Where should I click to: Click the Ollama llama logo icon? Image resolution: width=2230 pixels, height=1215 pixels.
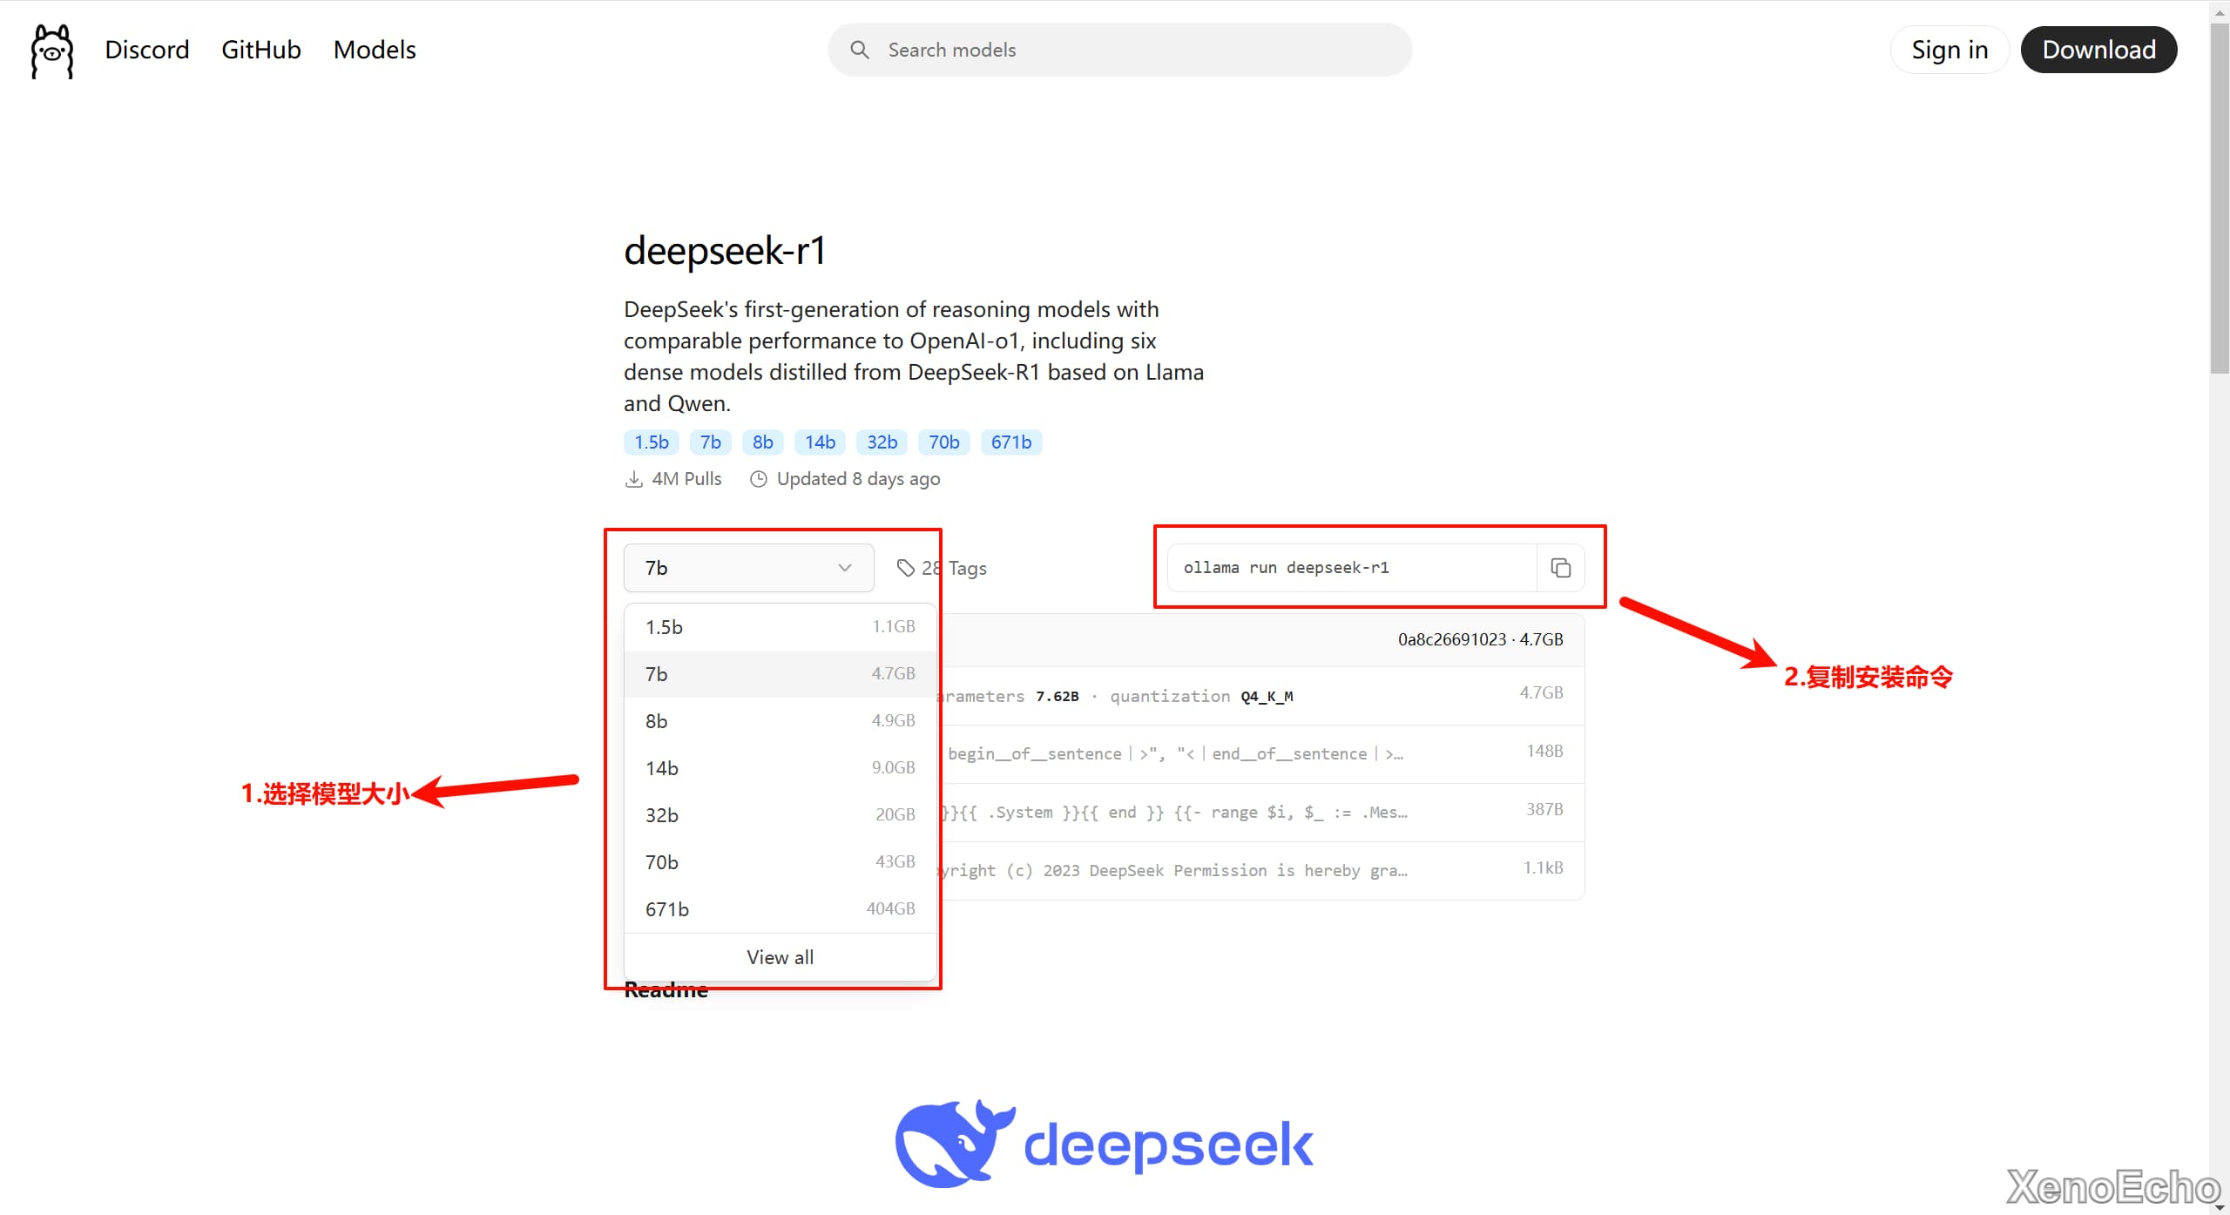52,51
